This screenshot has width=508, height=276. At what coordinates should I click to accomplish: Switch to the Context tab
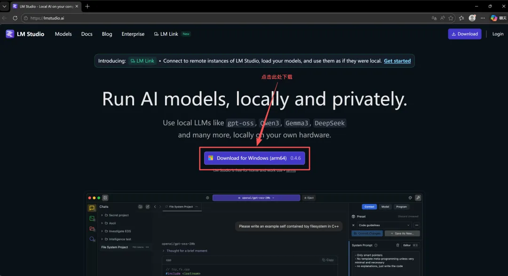369,207
